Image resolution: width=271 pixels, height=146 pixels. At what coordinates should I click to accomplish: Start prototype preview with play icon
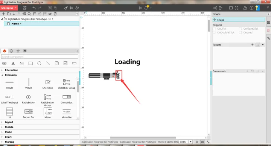pyautogui.click(x=140, y=8)
